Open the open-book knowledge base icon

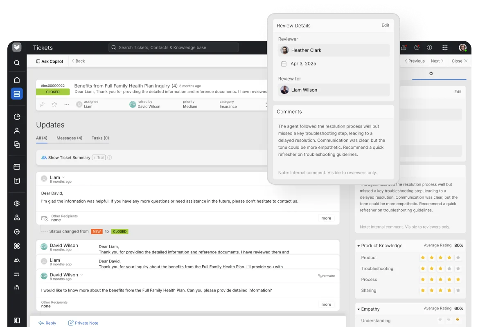pyautogui.click(x=17, y=181)
